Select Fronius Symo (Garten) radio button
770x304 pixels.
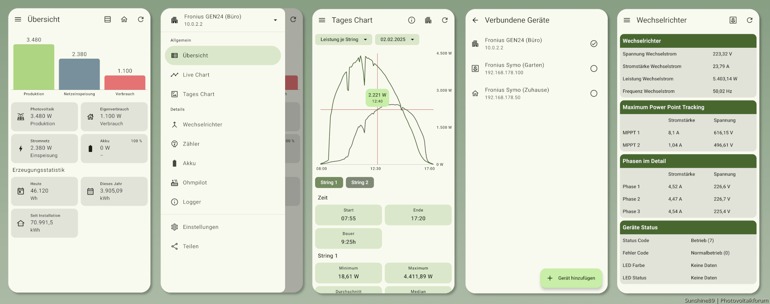[x=593, y=68]
